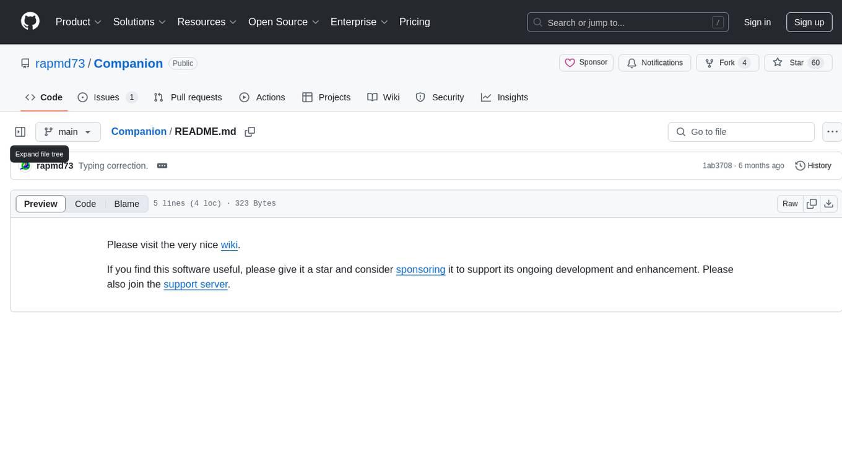Focus the Search or jump to field
The image size is (842, 473).
coord(628,22)
